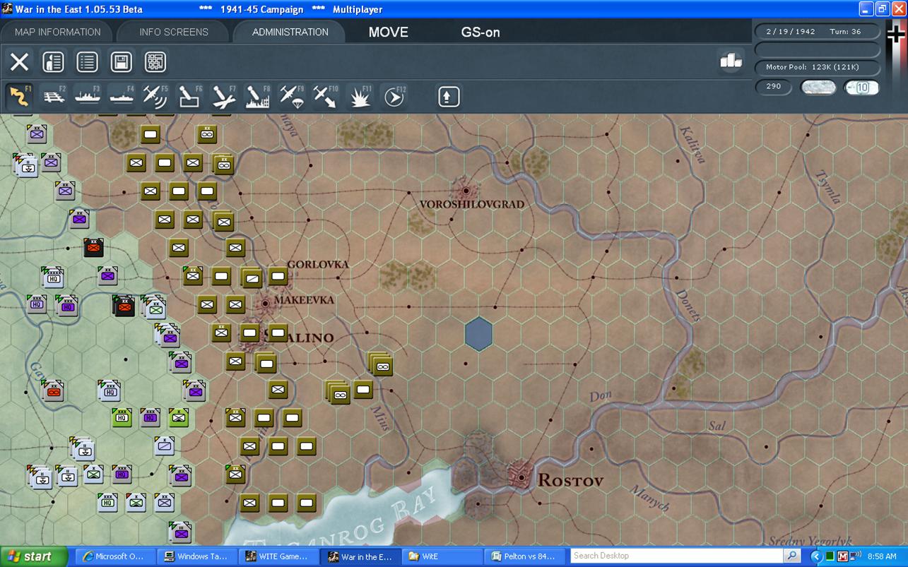Toggle the snow weather indicator

click(818, 88)
